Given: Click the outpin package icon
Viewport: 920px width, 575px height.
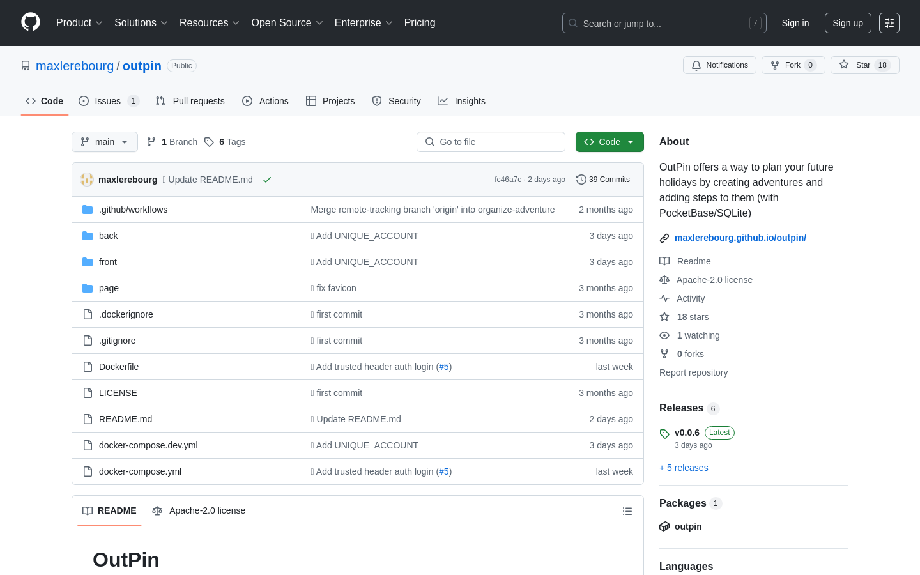Looking at the screenshot, I should (x=664, y=526).
